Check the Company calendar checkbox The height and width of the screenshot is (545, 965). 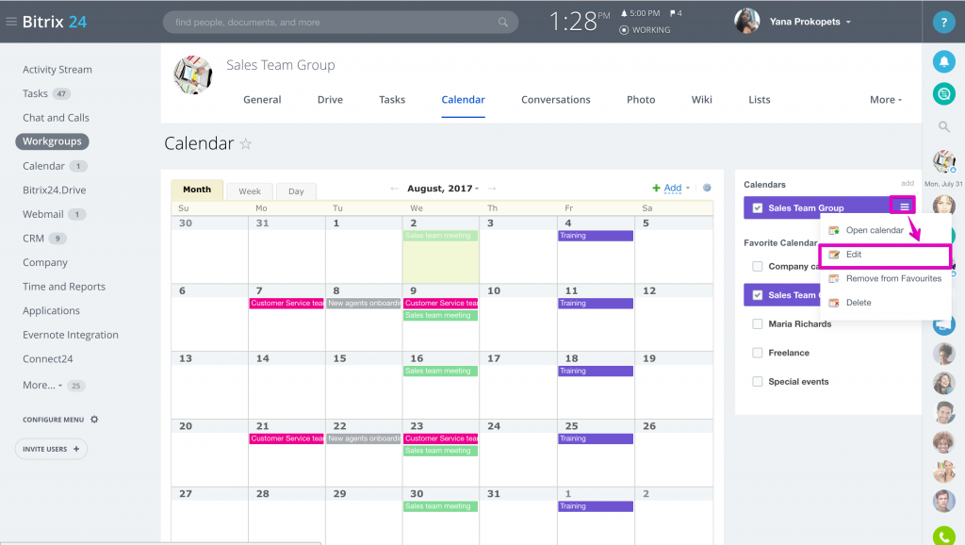758,266
